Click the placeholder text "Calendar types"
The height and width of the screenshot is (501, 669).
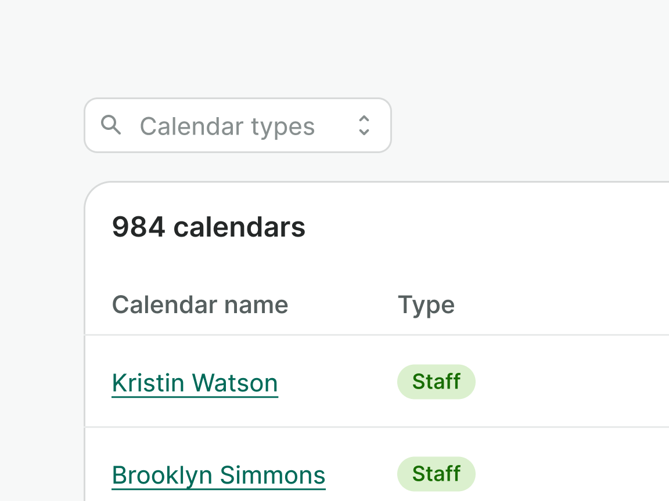(x=227, y=126)
